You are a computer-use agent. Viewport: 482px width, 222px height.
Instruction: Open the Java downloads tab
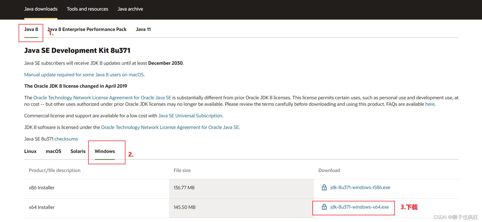coord(41,9)
